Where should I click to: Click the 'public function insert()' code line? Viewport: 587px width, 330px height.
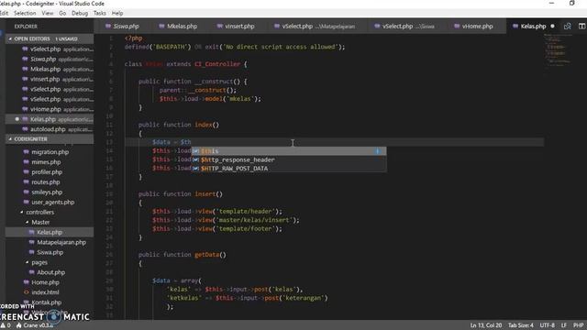point(181,193)
